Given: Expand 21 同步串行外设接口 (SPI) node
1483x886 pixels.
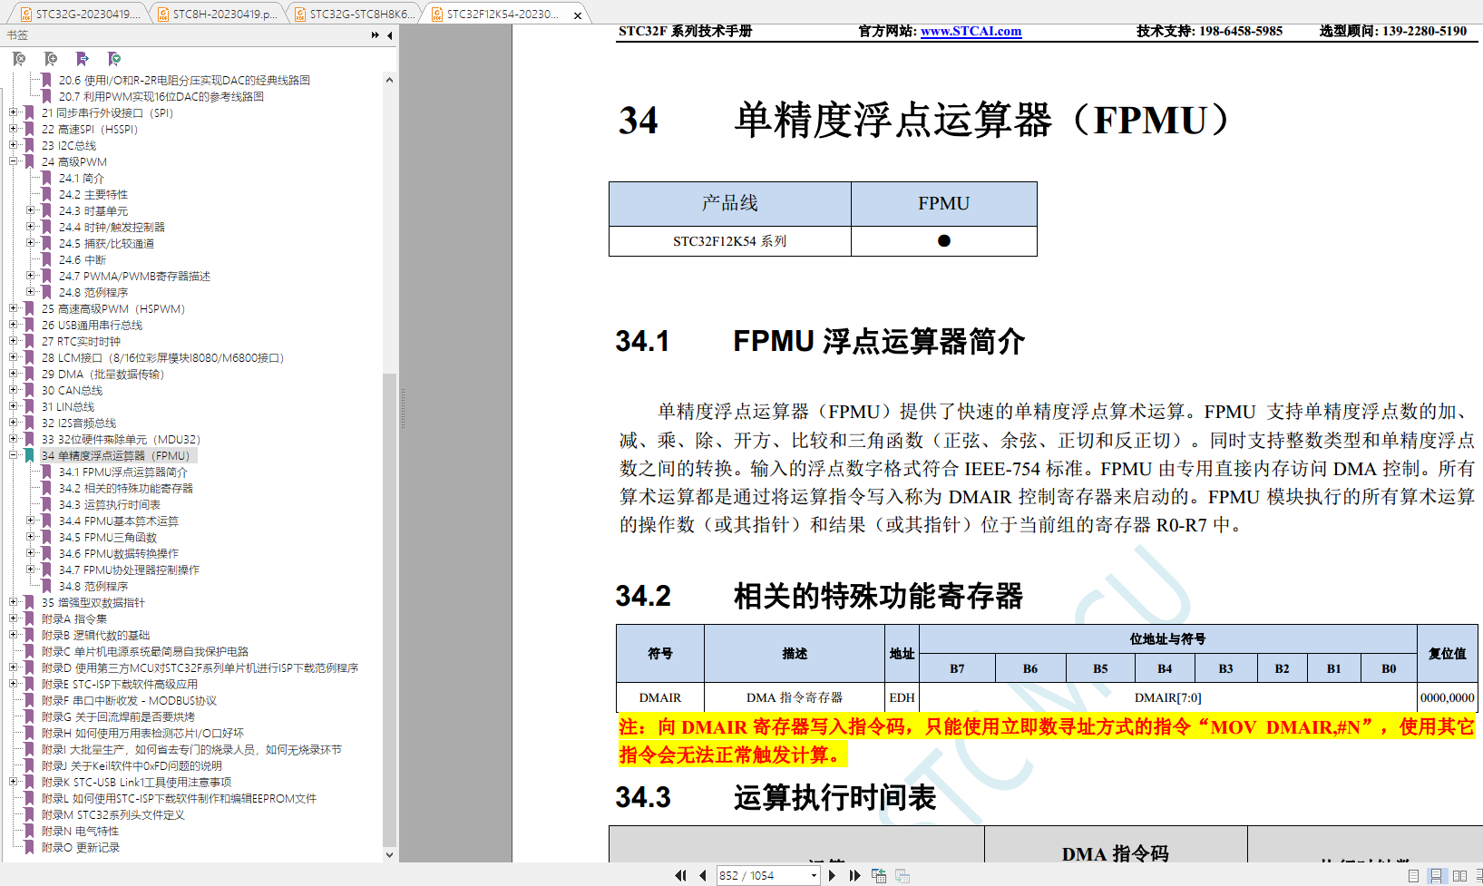Looking at the screenshot, I should coord(14,112).
